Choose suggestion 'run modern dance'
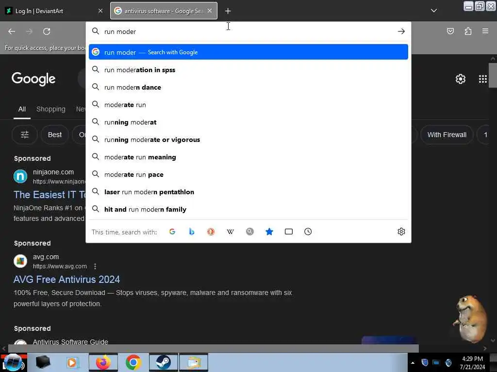The height and width of the screenshot is (372, 497). tap(248, 87)
